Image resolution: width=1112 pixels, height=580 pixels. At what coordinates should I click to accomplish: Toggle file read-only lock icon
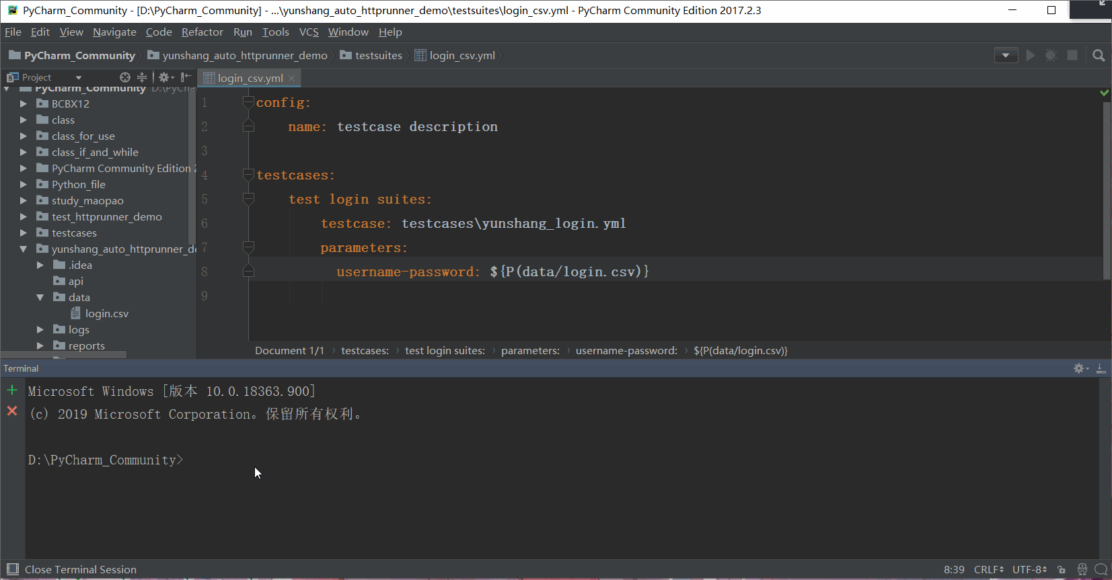1062,569
